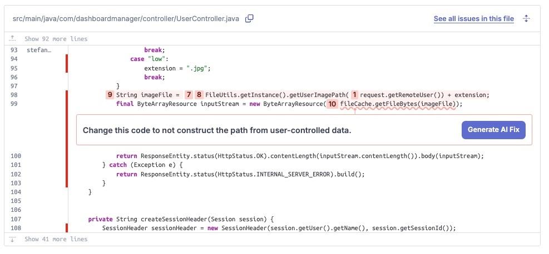The image size is (549, 254).
Task: Open the path-construction issue message box
Action: click(x=217, y=130)
